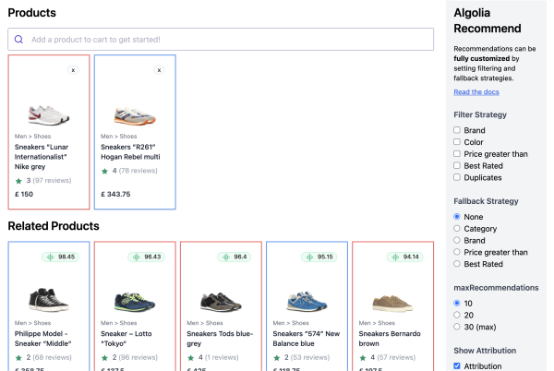The height and width of the screenshot is (371, 554).
Task: Click (97 reviews) on Nike card
Action: pos(52,180)
